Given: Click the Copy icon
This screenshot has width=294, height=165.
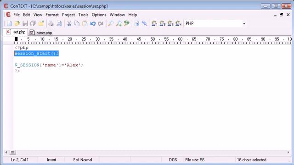Looking at the screenshot, I should [77, 23].
